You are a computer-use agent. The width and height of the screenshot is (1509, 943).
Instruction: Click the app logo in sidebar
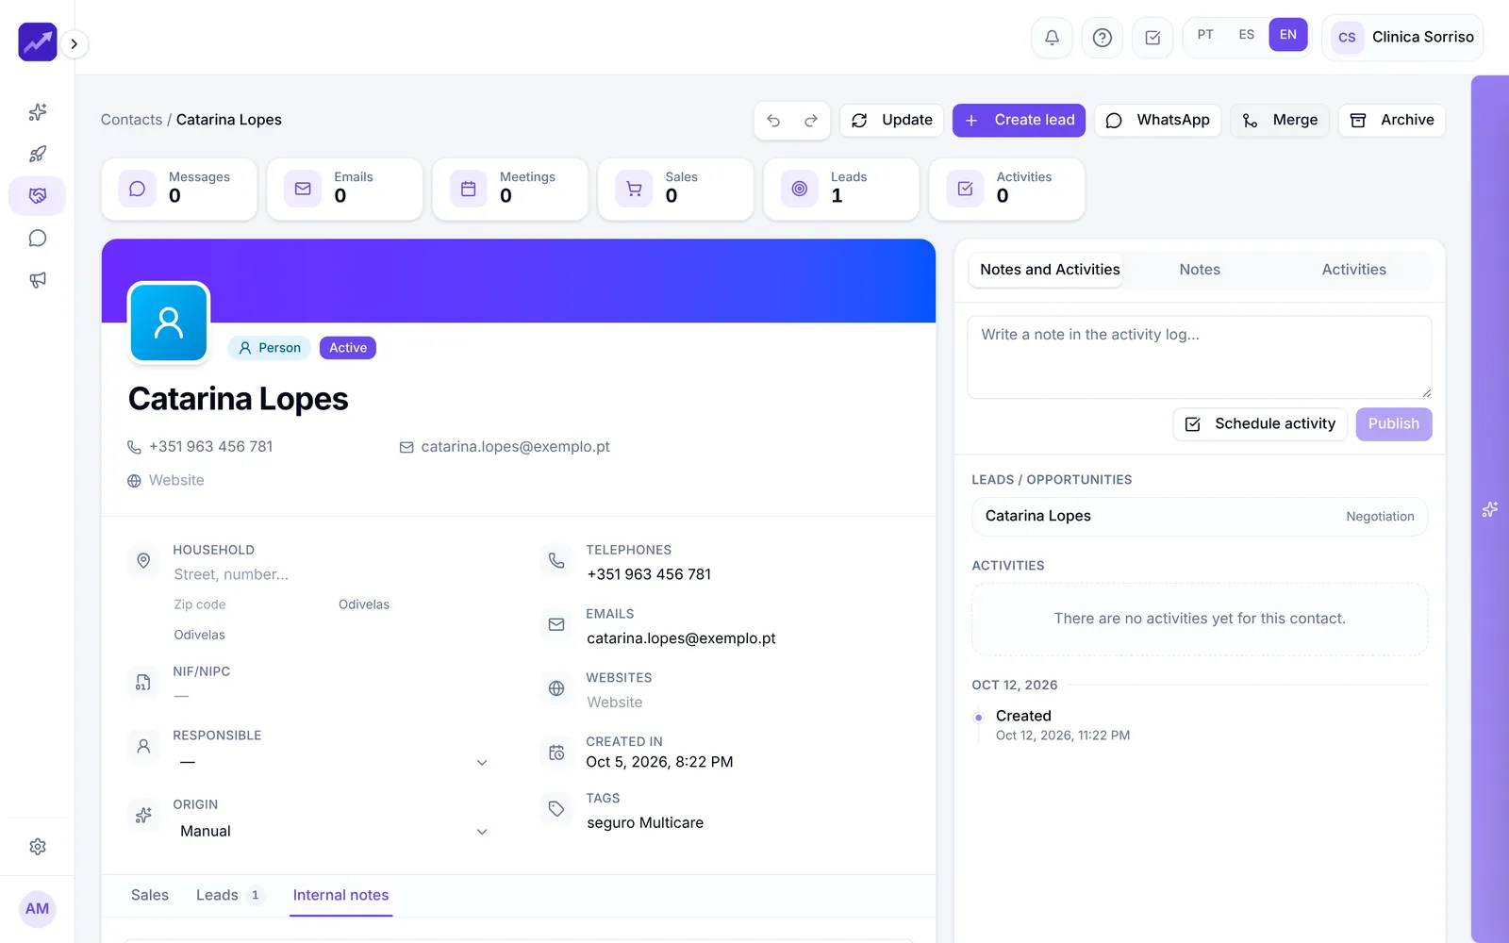pyautogui.click(x=38, y=42)
